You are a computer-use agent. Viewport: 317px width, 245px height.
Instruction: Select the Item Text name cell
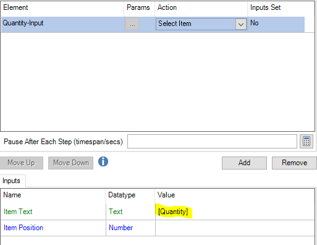(x=53, y=212)
